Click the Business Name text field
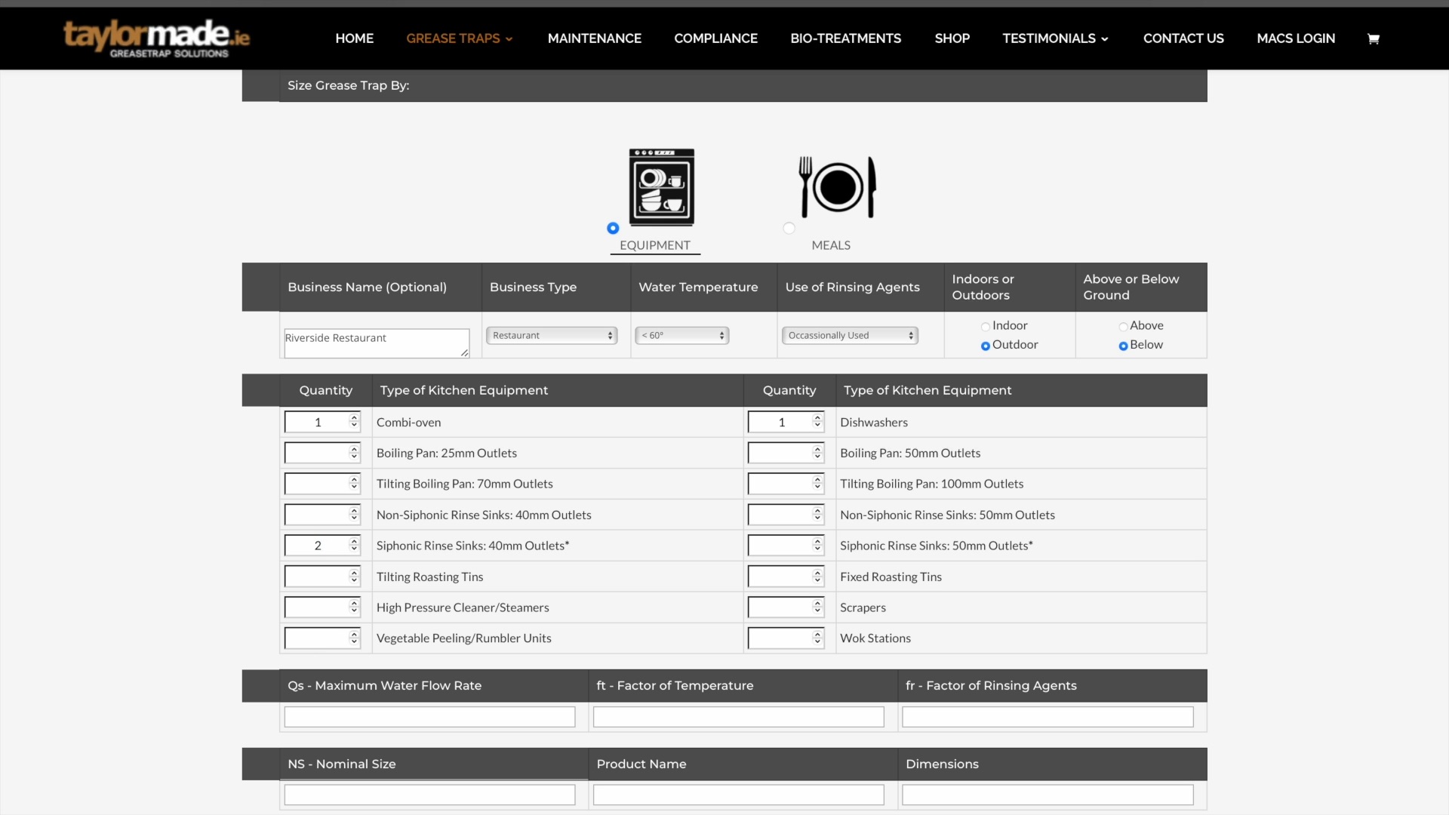1449x815 pixels. [x=375, y=343]
